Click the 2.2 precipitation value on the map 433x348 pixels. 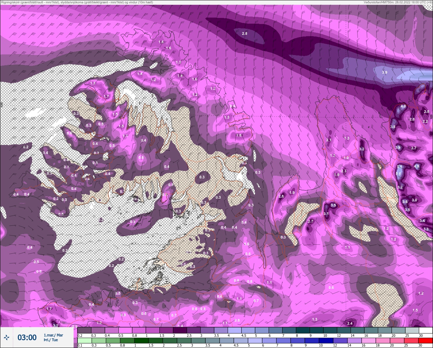pyautogui.click(x=425, y=121)
